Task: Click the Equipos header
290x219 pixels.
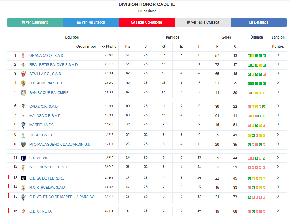Action: pos(72,37)
